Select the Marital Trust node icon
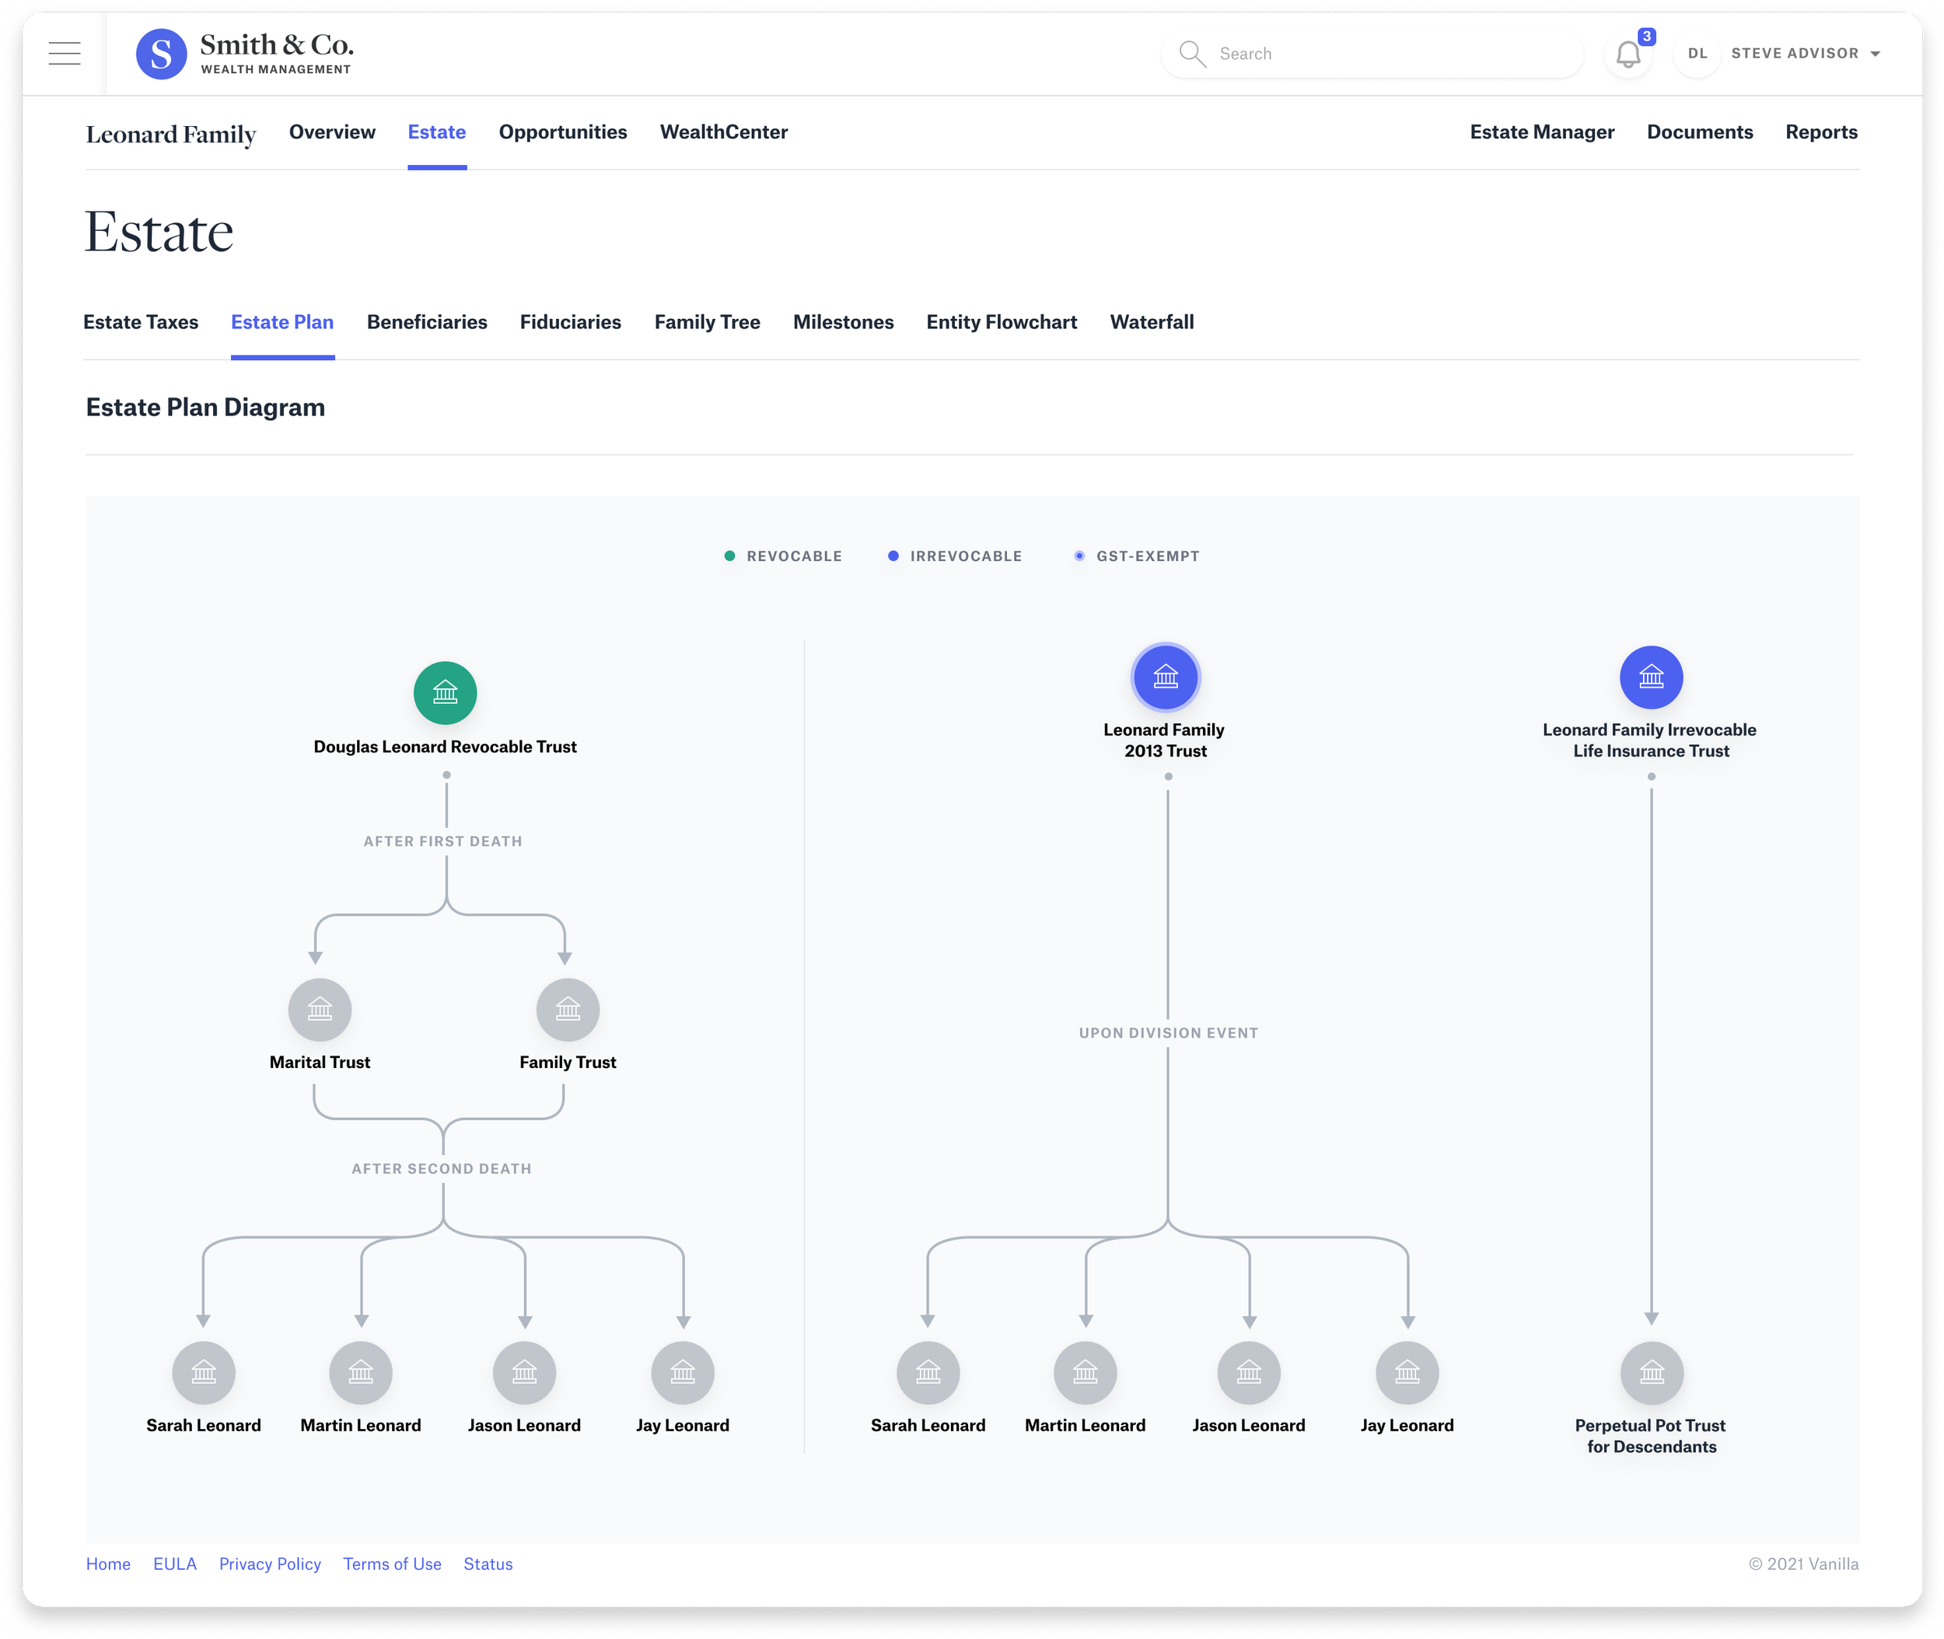 (x=320, y=1010)
